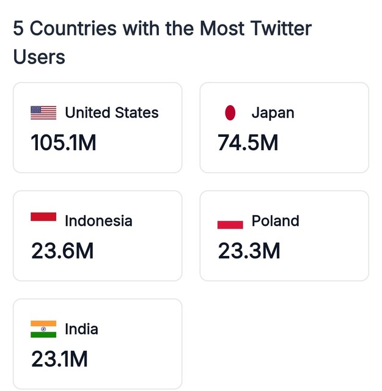Click the Japan flag icon
The image size is (382, 391).
point(230,112)
